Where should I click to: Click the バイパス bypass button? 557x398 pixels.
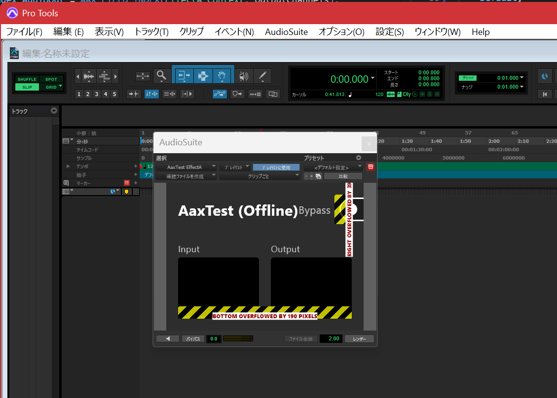pos(193,339)
